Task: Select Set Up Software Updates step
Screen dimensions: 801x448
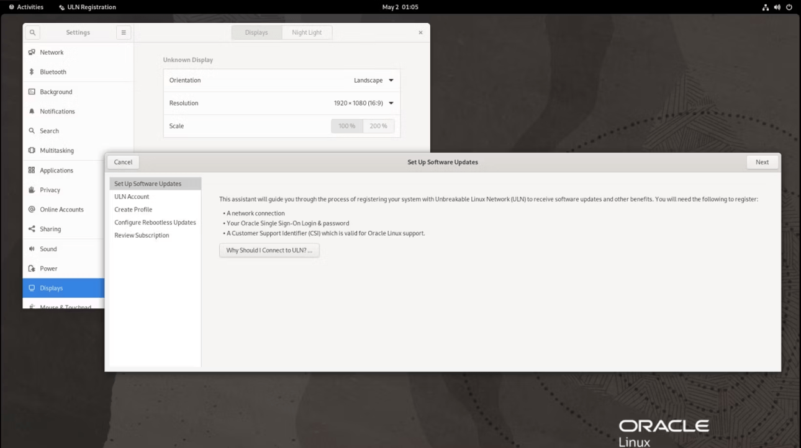Action: 155,184
